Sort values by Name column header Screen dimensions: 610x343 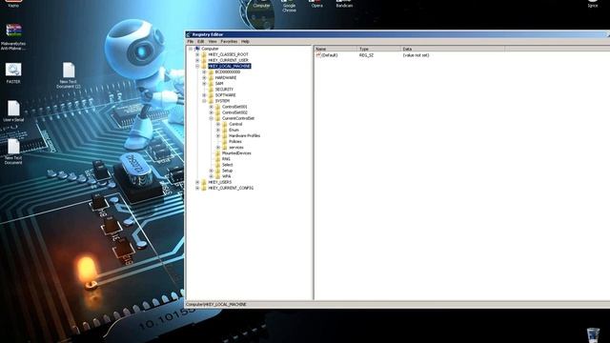[x=335, y=49]
